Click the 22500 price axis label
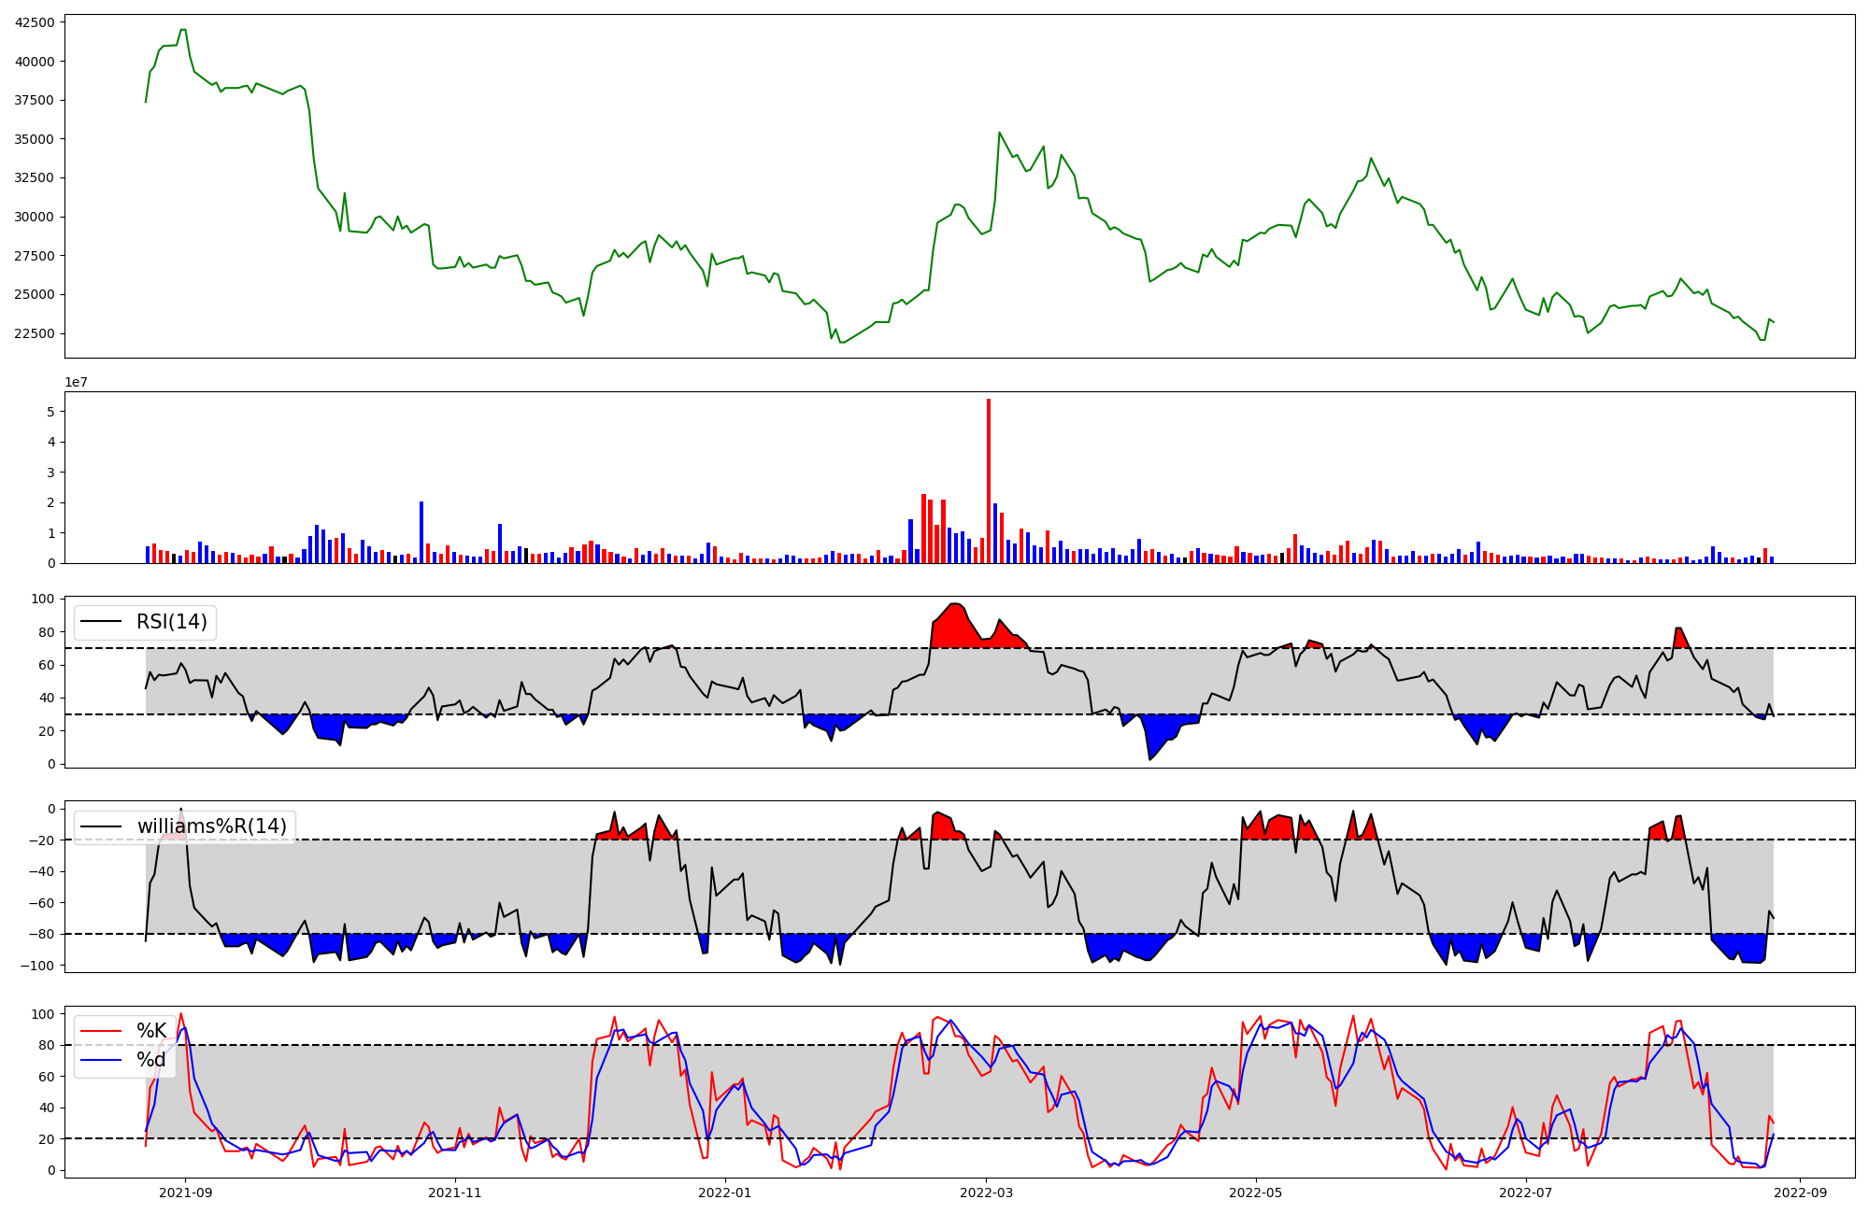This screenshot has width=1869, height=1214. point(36,333)
